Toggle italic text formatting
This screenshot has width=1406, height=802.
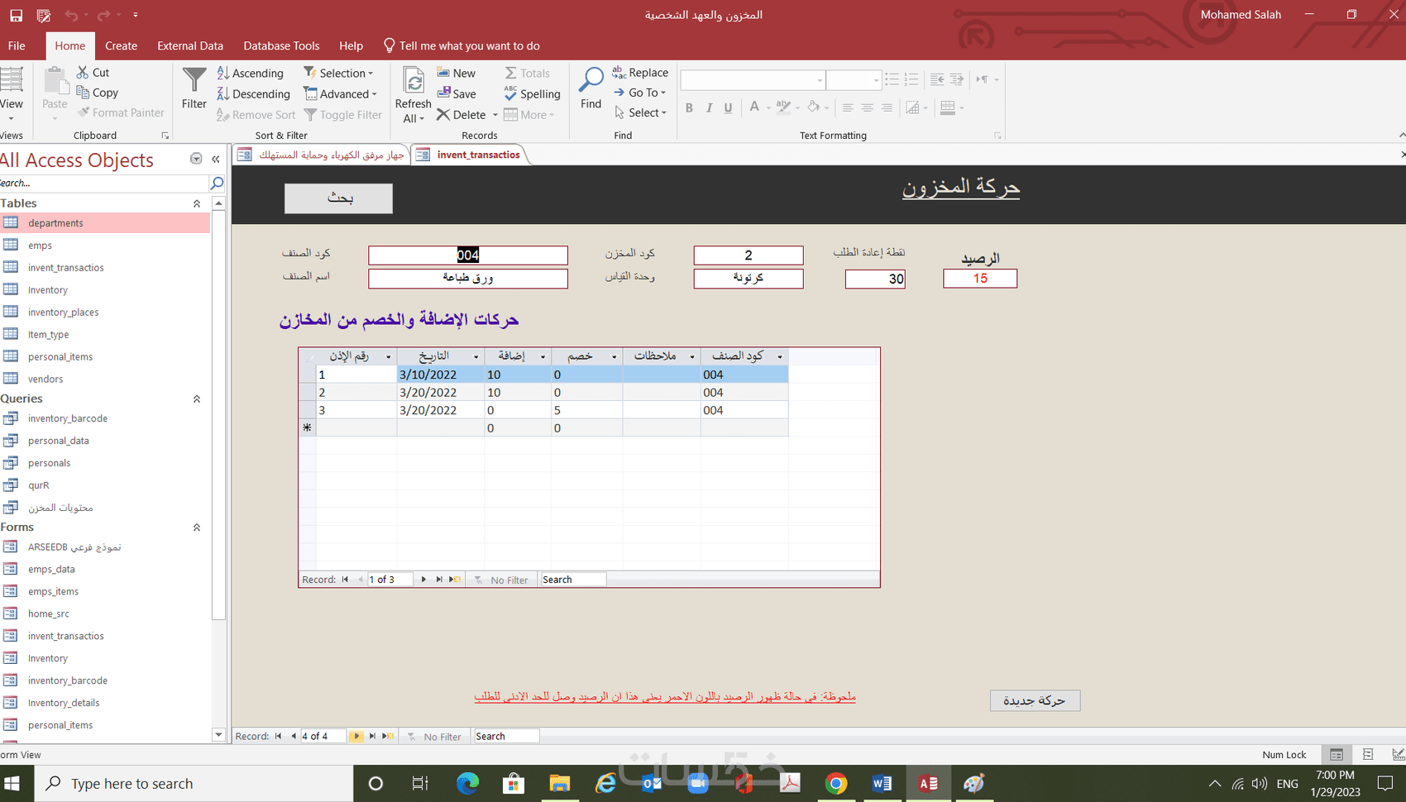point(709,107)
